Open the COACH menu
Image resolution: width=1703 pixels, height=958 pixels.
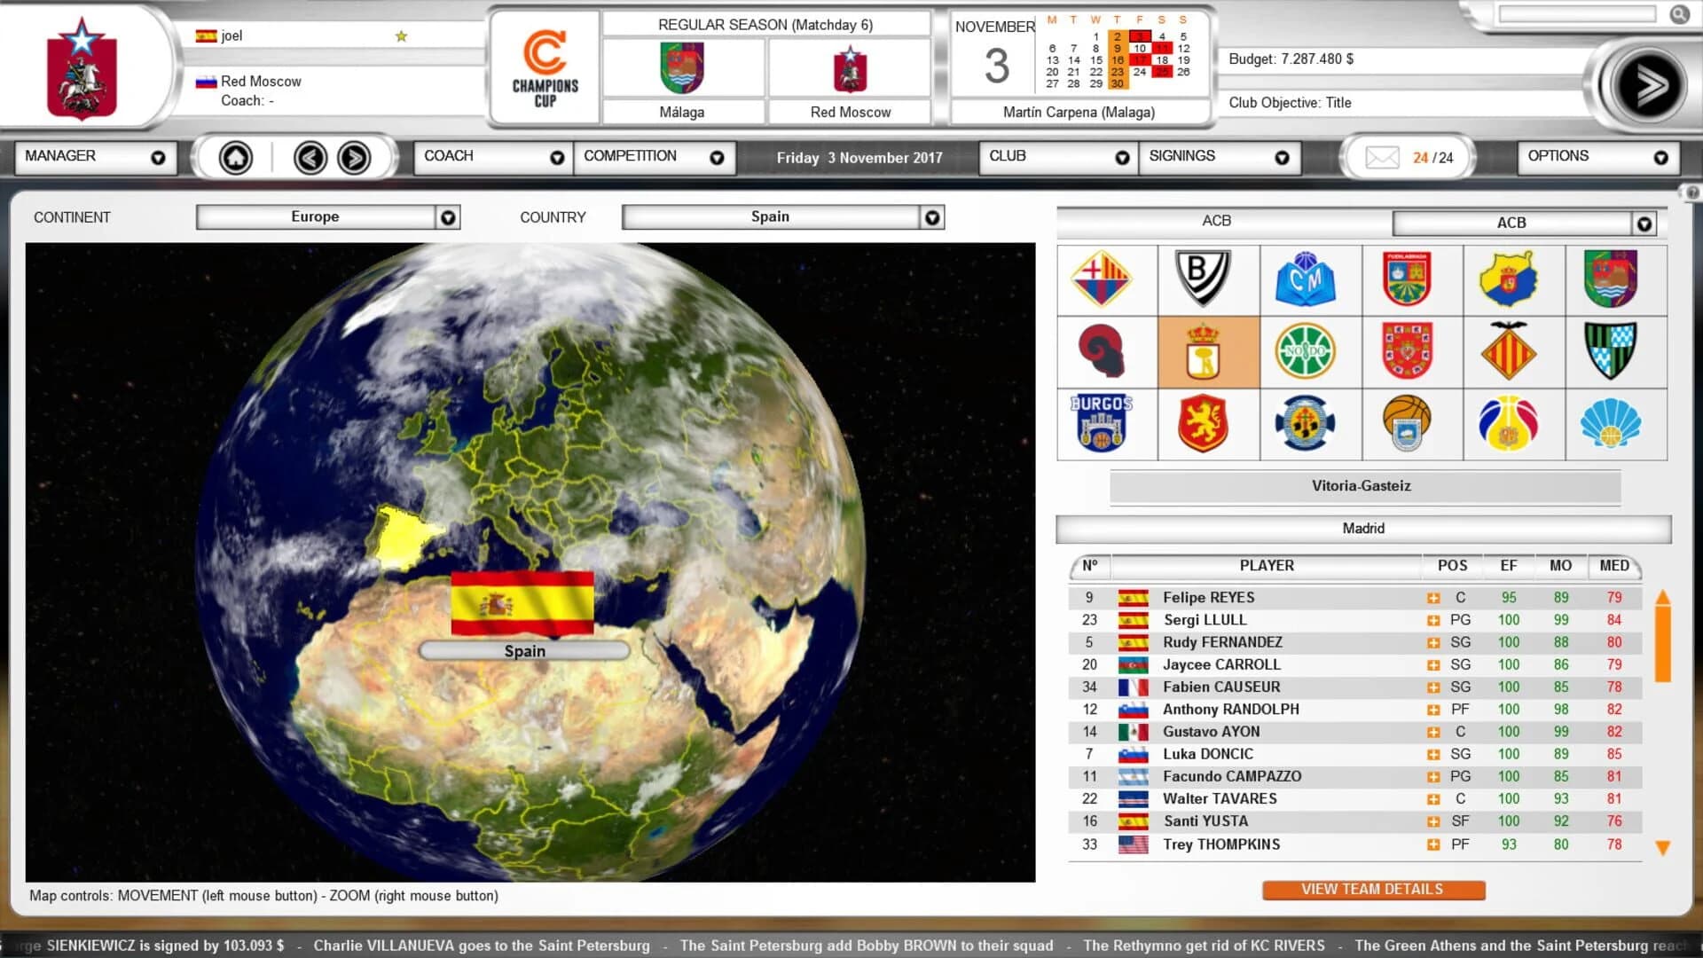pyautogui.click(x=490, y=156)
